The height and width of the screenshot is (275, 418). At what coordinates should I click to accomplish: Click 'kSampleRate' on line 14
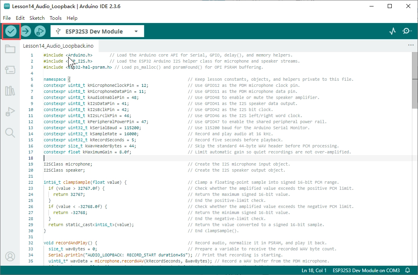[103, 134]
